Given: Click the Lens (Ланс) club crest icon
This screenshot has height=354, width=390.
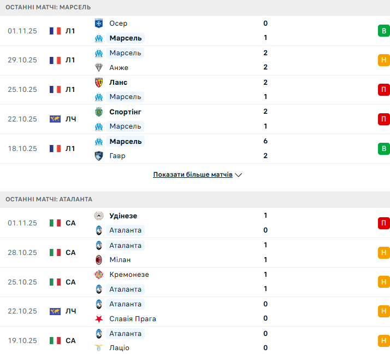Looking at the screenshot, I should click(x=99, y=82).
